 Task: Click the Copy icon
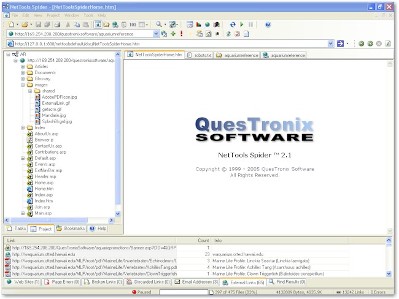pos(77,25)
